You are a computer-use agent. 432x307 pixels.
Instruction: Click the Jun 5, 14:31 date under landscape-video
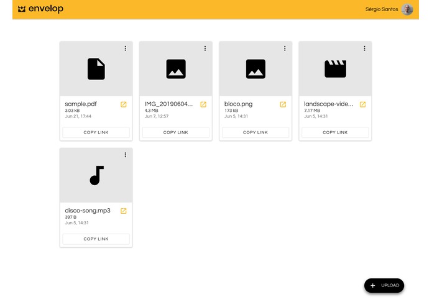316,116
